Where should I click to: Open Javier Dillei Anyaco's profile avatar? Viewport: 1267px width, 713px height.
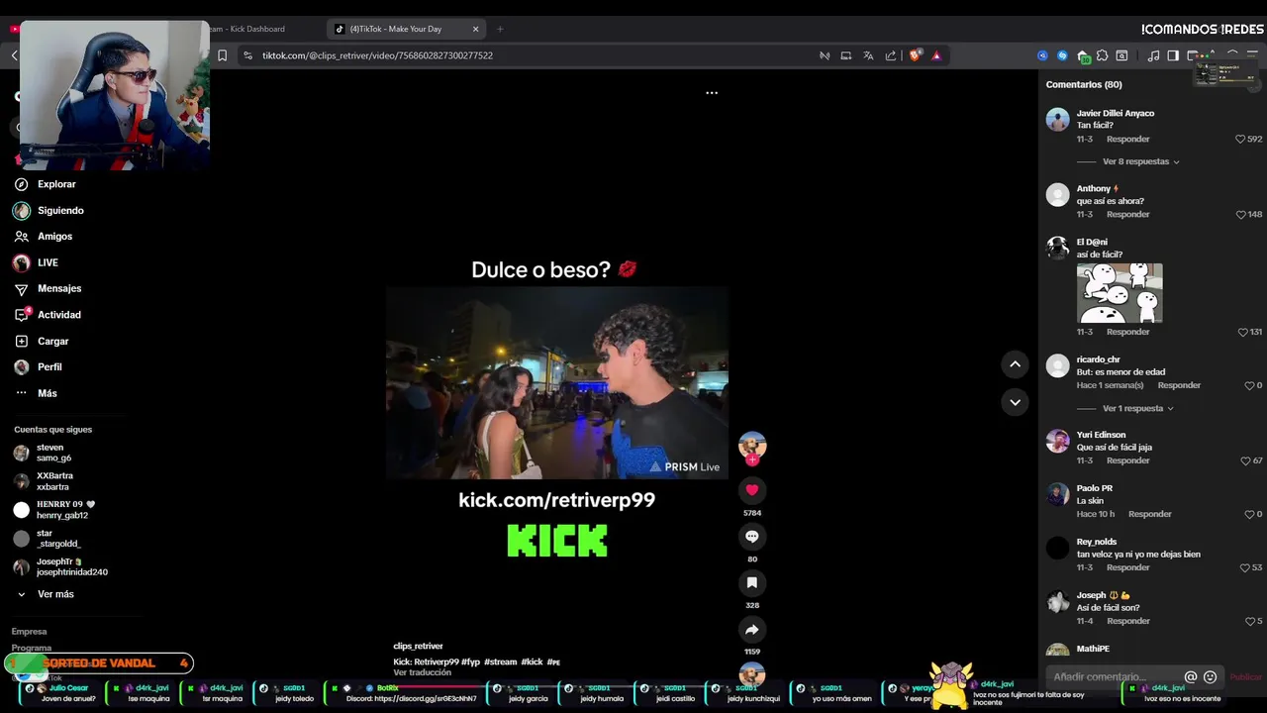coord(1057,120)
